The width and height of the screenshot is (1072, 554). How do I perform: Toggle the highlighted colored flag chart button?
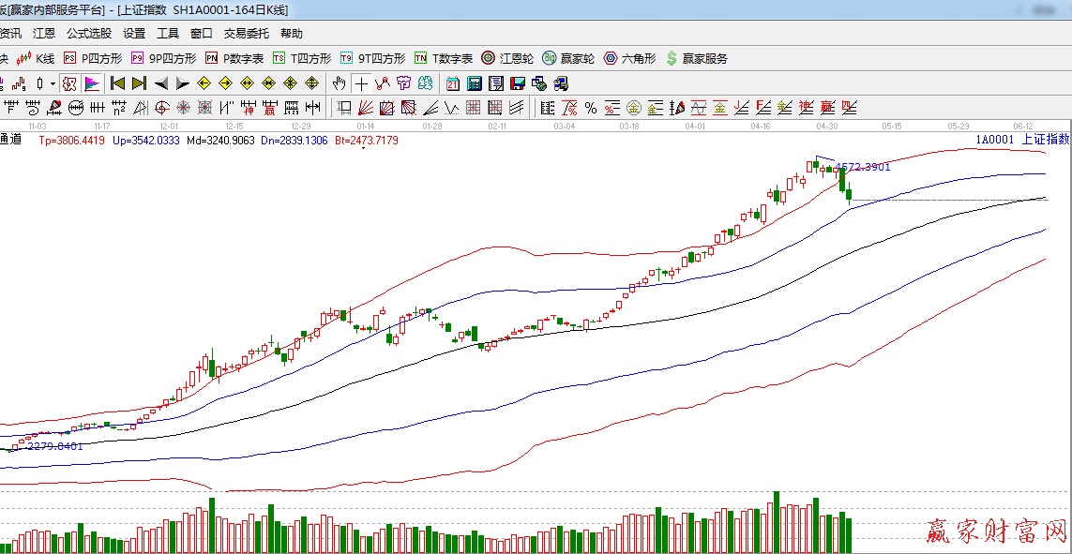92,83
